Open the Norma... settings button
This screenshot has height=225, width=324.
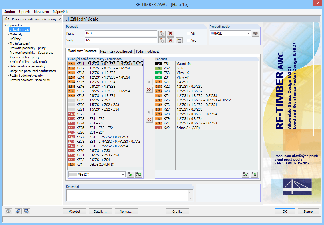pos(126,212)
